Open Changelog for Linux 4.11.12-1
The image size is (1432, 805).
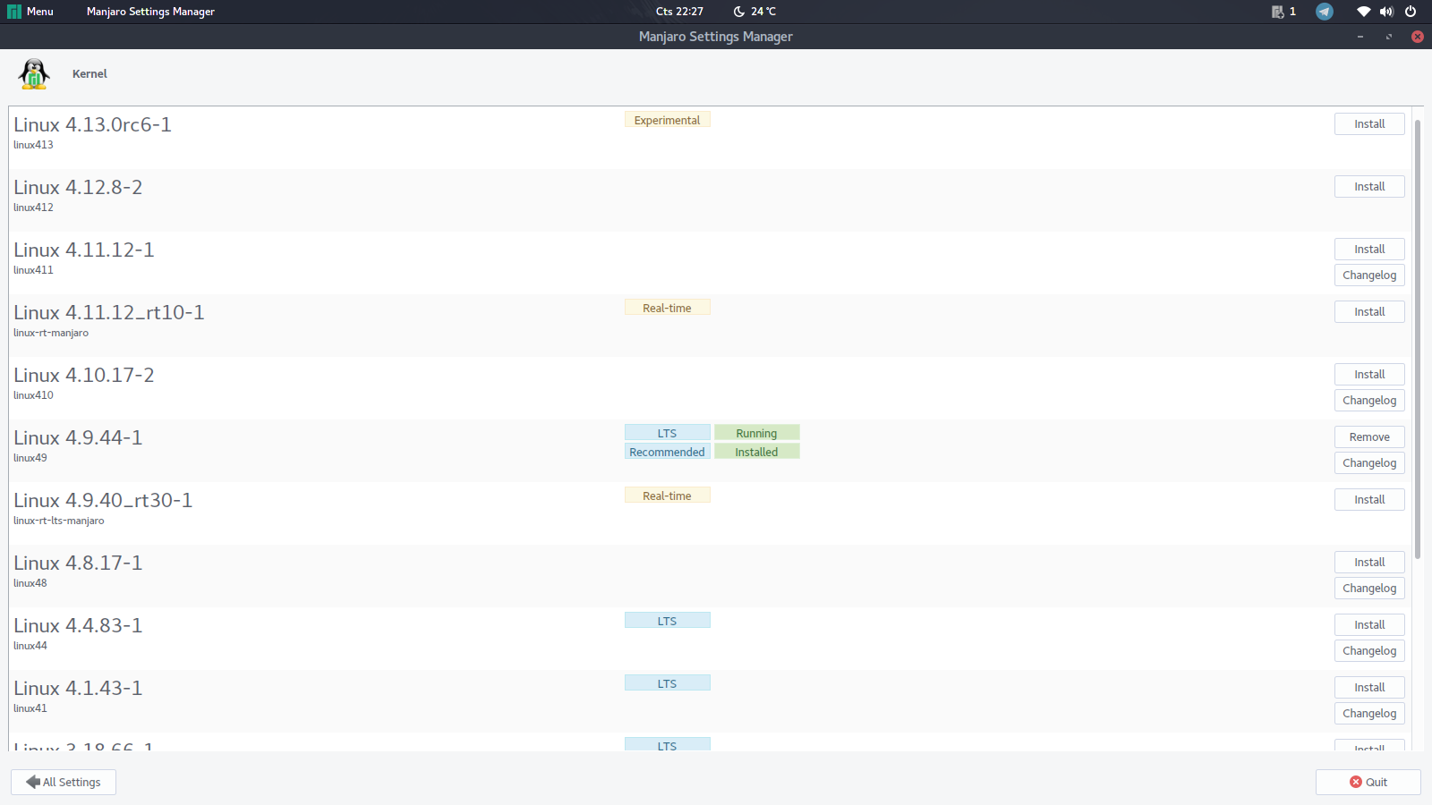click(x=1369, y=275)
